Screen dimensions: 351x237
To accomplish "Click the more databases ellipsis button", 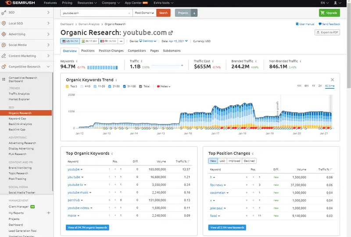I will tap(121, 41).
